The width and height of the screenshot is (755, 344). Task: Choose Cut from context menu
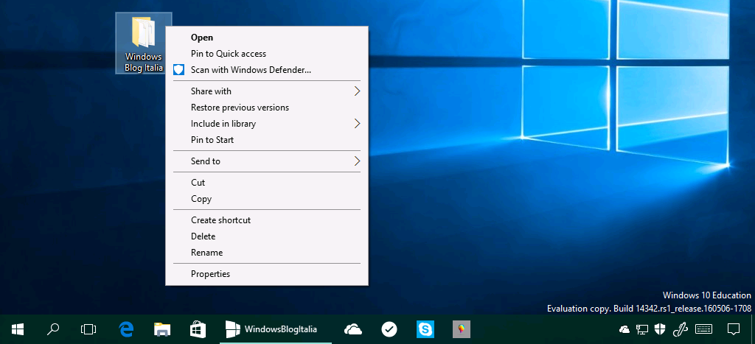[x=267, y=183]
